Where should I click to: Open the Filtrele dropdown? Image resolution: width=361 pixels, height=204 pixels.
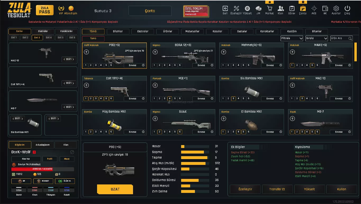292,38
